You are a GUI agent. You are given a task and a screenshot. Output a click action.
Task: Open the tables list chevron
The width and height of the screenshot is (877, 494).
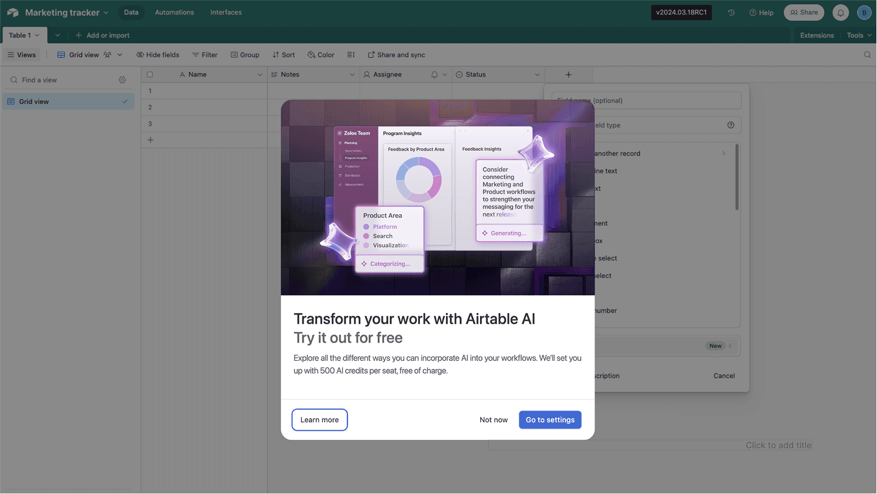pyautogui.click(x=58, y=35)
